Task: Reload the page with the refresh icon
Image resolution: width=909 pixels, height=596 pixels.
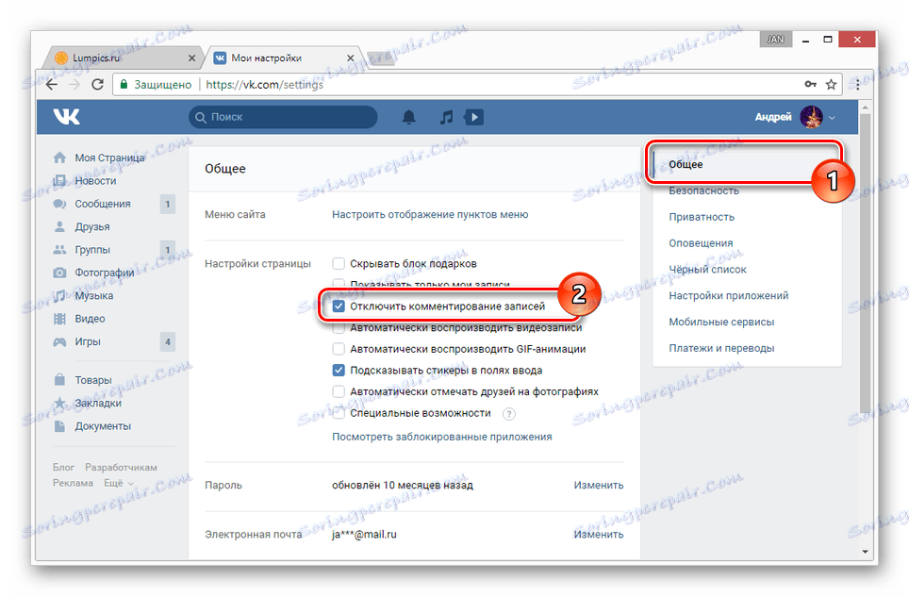Action: pyautogui.click(x=97, y=85)
